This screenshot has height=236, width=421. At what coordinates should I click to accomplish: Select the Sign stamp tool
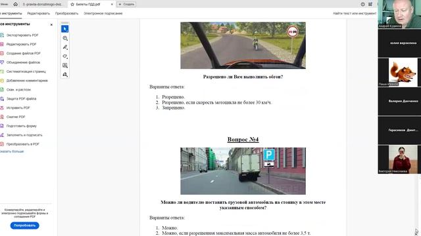65,75
